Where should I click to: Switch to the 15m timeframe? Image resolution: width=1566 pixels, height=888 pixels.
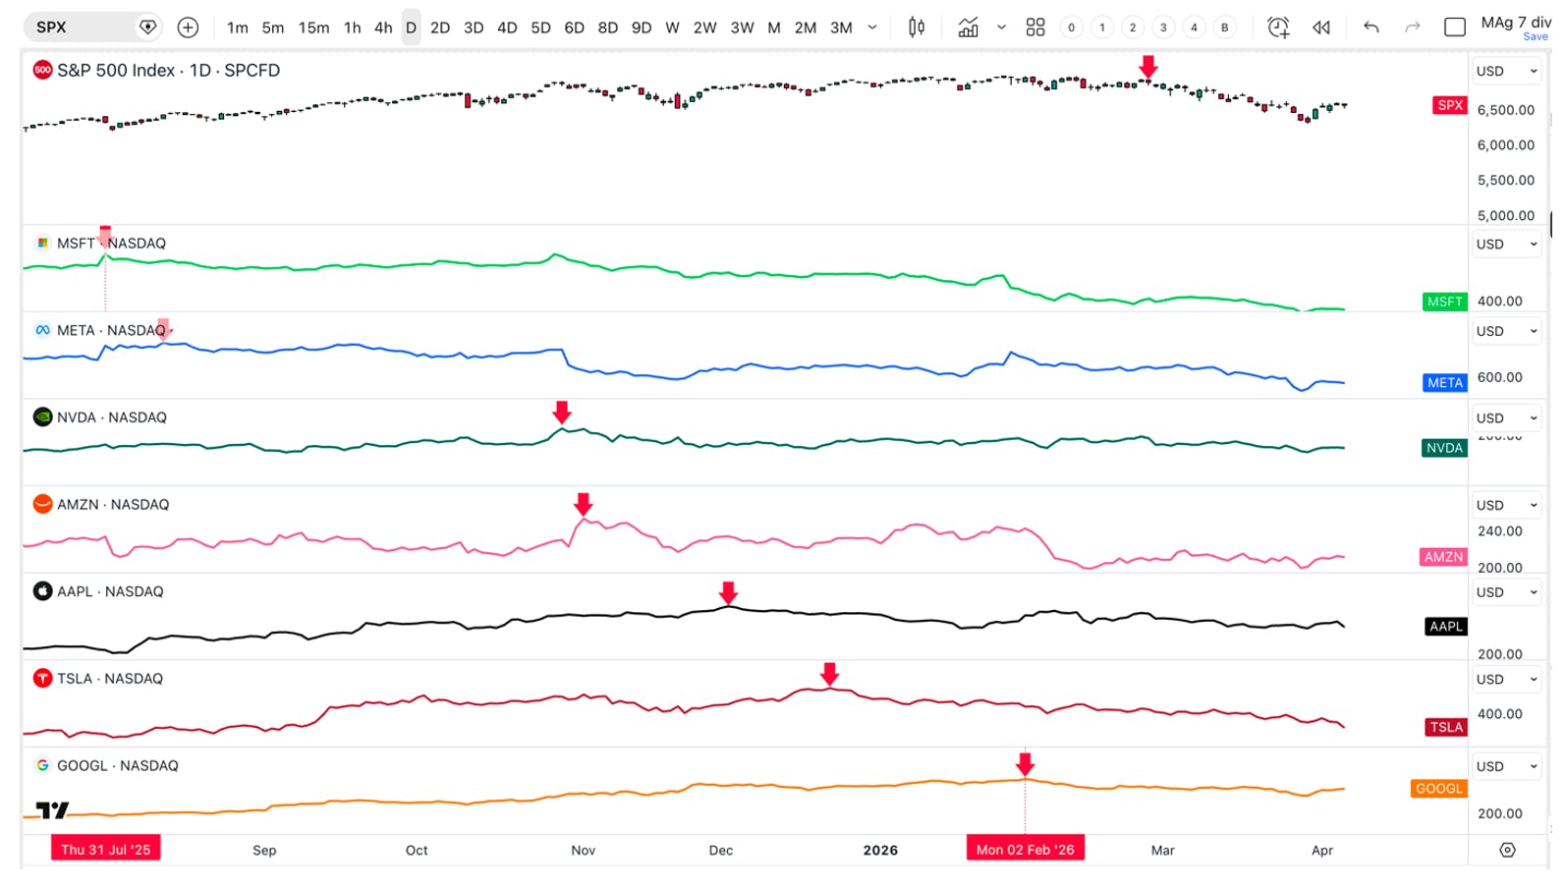pyautogui.click(x=314, y=28)
